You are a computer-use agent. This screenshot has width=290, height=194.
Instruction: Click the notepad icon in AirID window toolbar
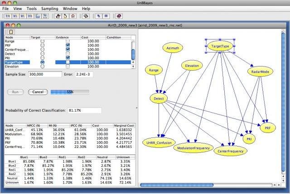11,32
